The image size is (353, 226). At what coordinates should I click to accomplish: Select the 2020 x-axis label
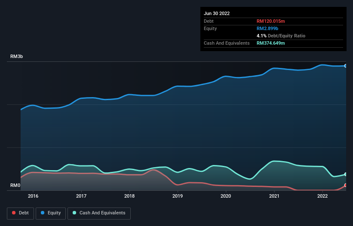(226, 196)
